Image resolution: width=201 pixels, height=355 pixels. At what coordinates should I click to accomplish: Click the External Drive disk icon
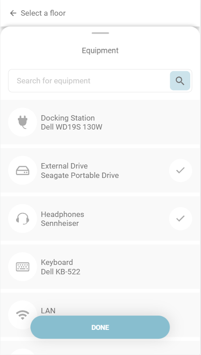coord(23,170)
